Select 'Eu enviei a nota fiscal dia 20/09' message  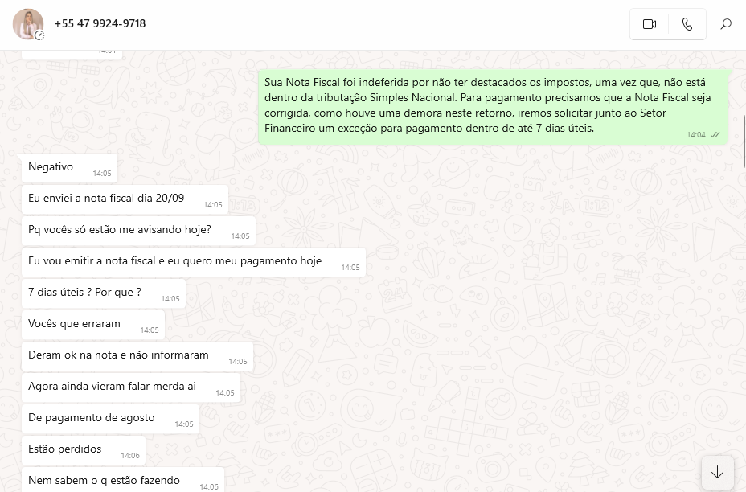point(125,199)
